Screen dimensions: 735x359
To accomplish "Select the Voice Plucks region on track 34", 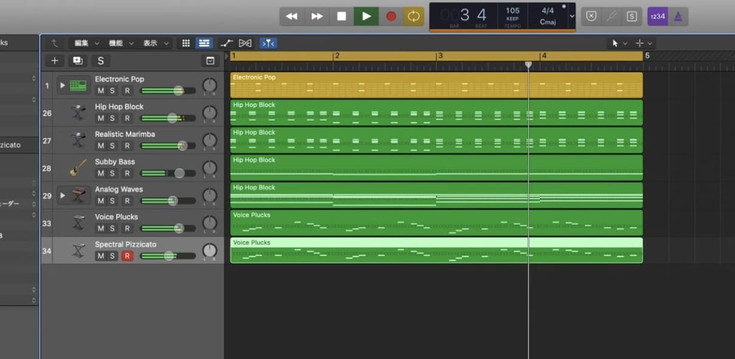I will [437, 250].
